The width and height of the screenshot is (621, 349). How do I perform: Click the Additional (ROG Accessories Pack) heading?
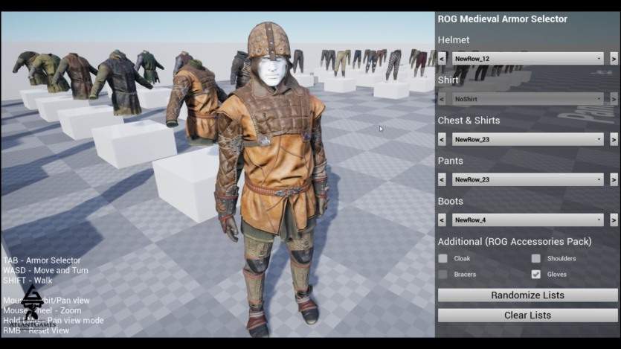tap(515, 242)
